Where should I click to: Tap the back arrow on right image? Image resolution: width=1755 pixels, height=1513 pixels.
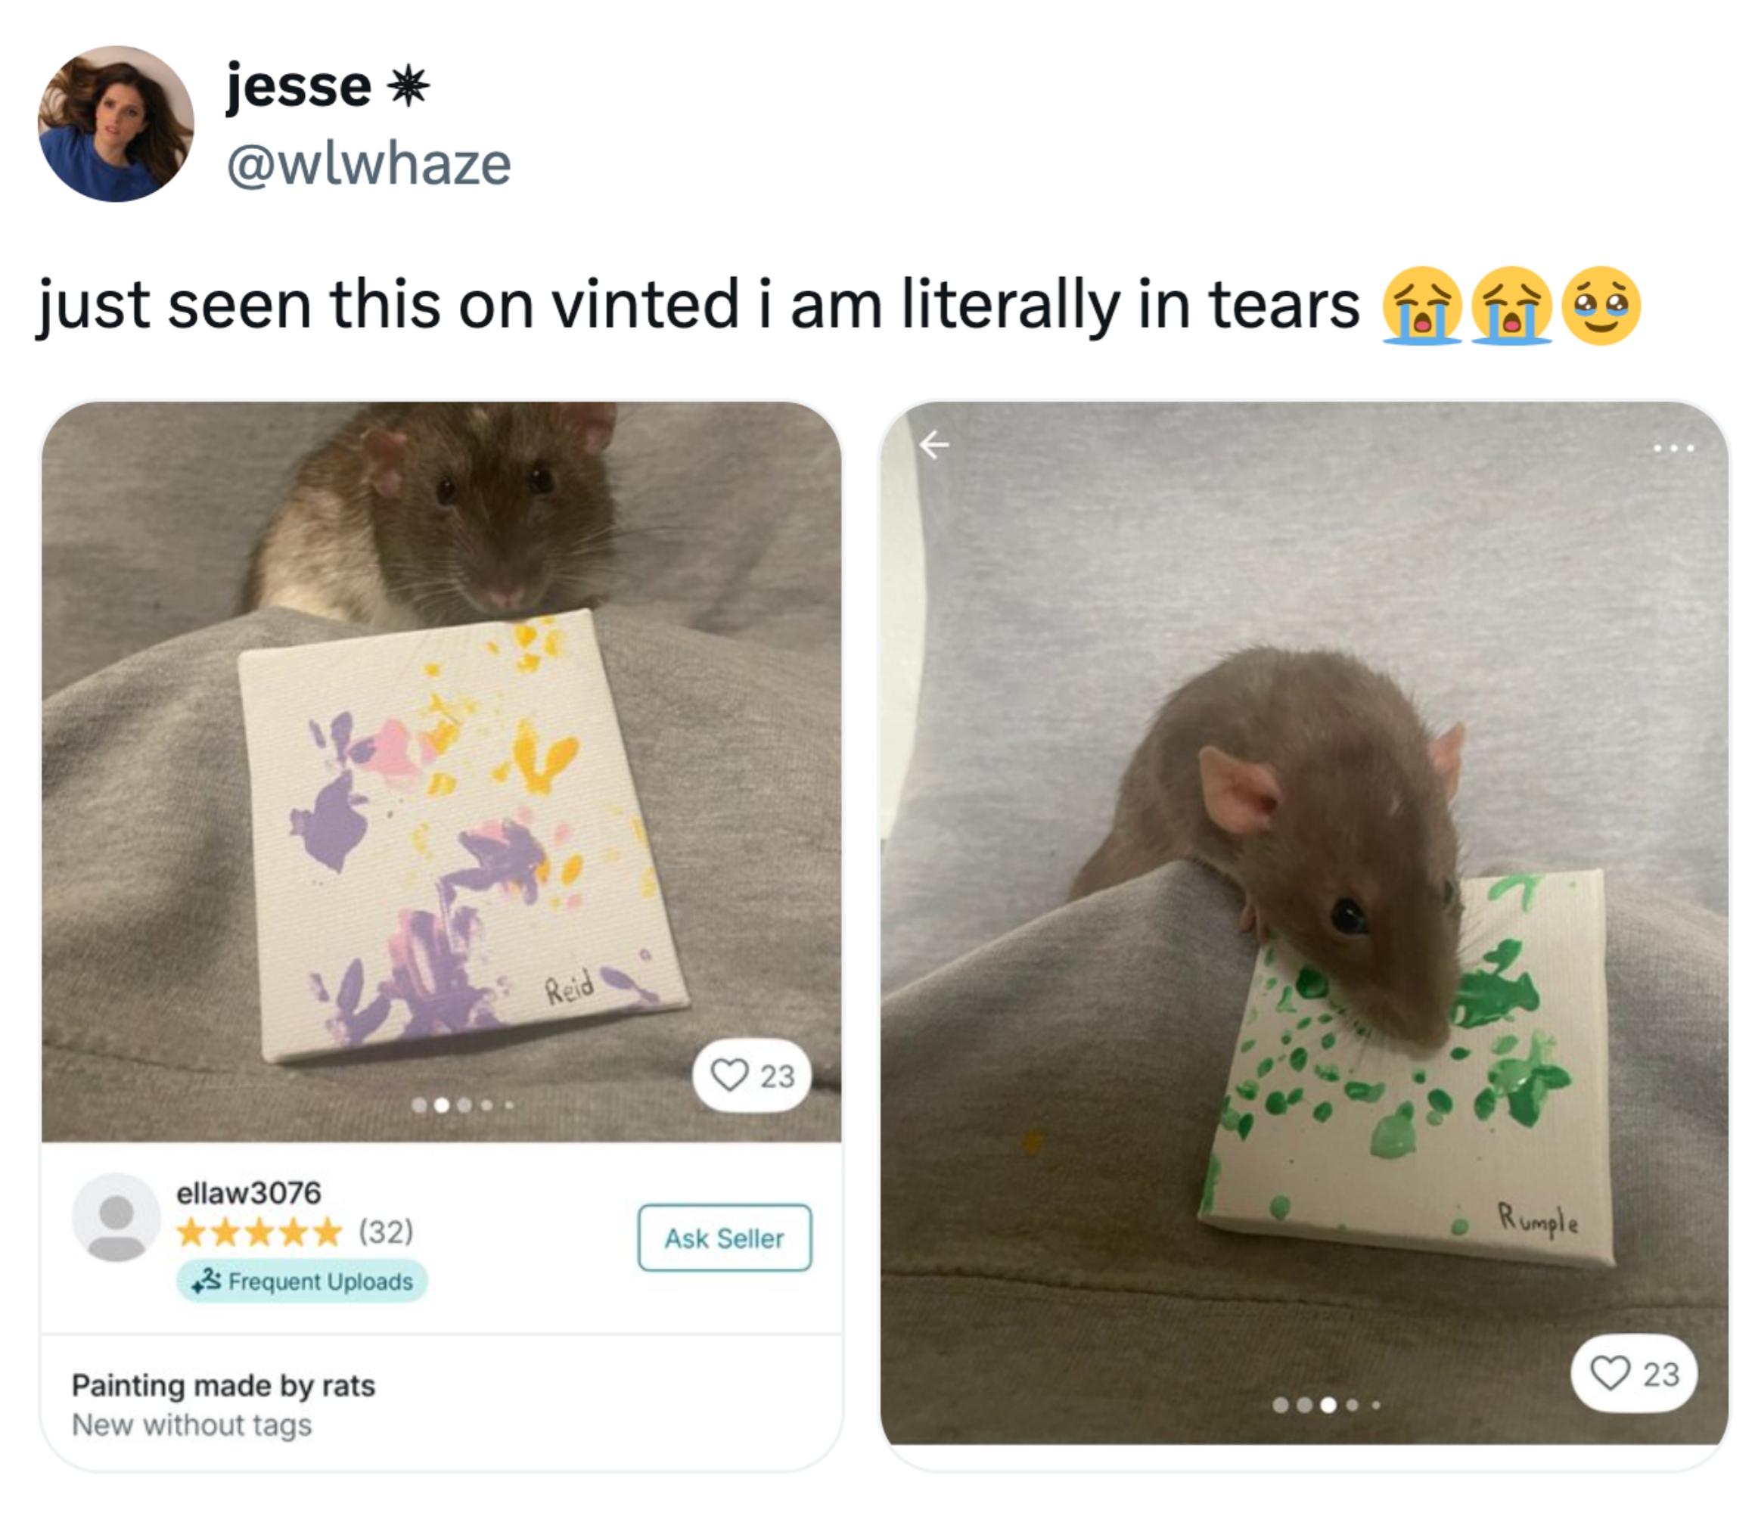point(933,444)
